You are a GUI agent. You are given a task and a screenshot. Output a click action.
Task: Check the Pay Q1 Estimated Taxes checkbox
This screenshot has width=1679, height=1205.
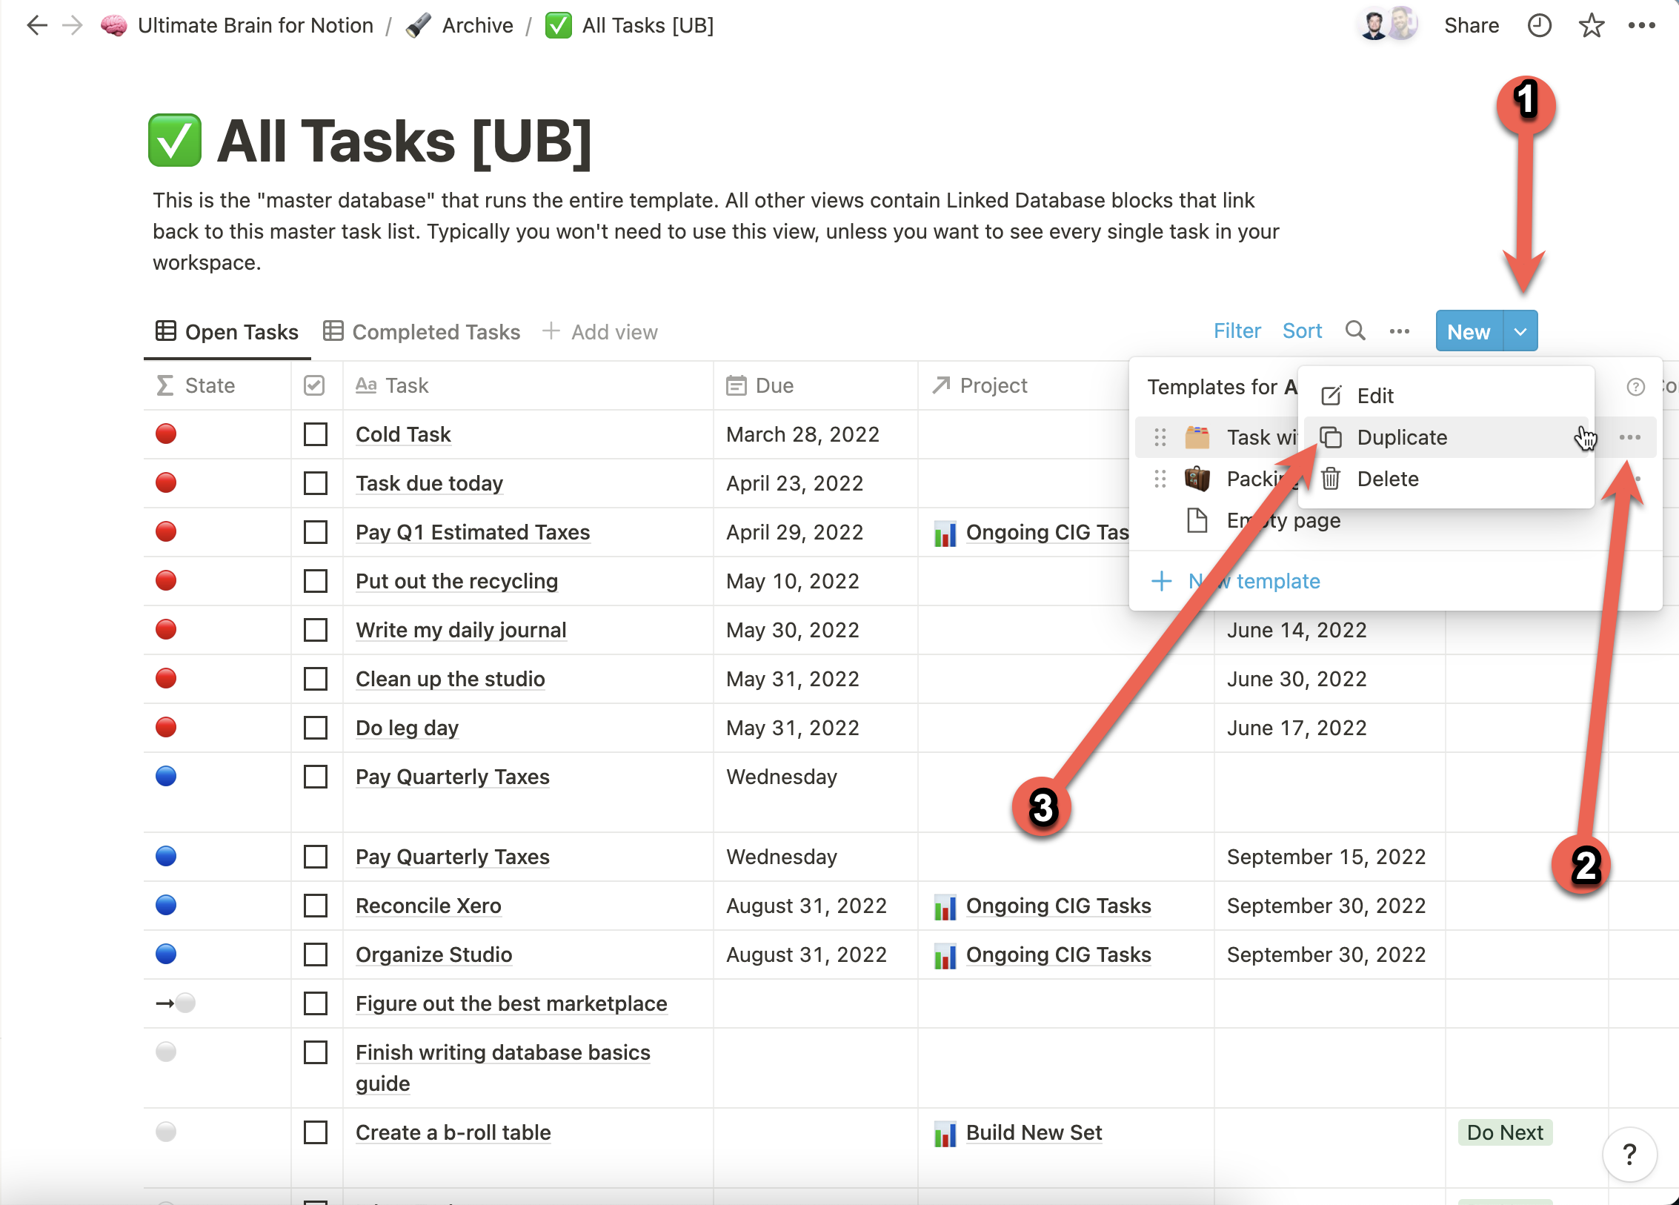pos(316,532)
